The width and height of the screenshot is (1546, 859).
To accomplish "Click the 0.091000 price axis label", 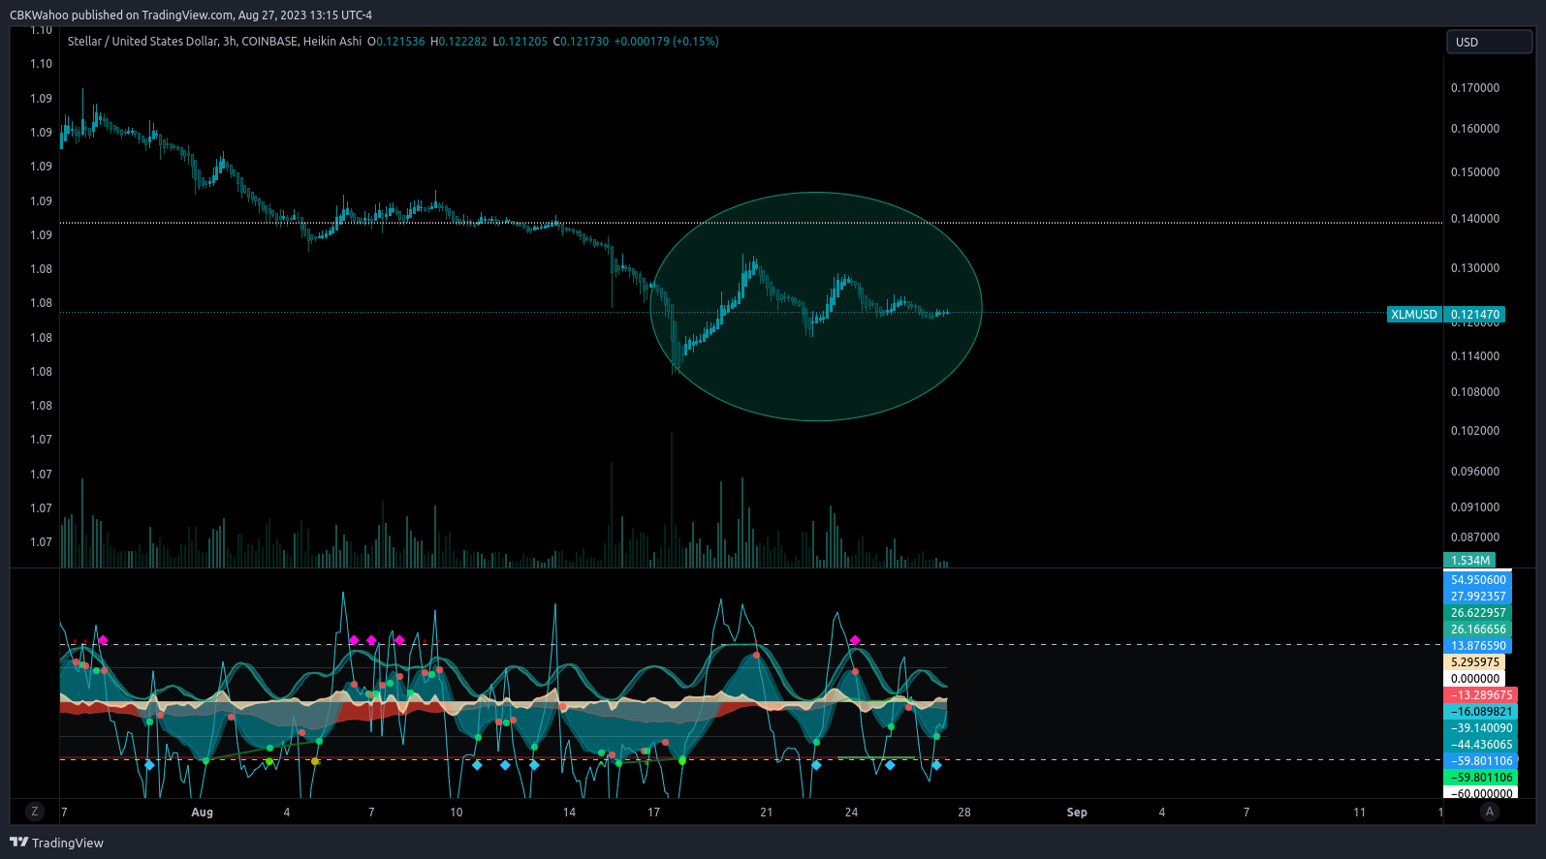I will point(1474,507).
